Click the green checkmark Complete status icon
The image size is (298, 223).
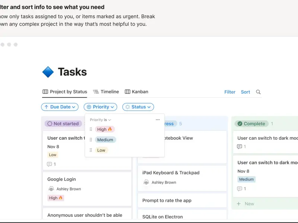coord(240,124)
